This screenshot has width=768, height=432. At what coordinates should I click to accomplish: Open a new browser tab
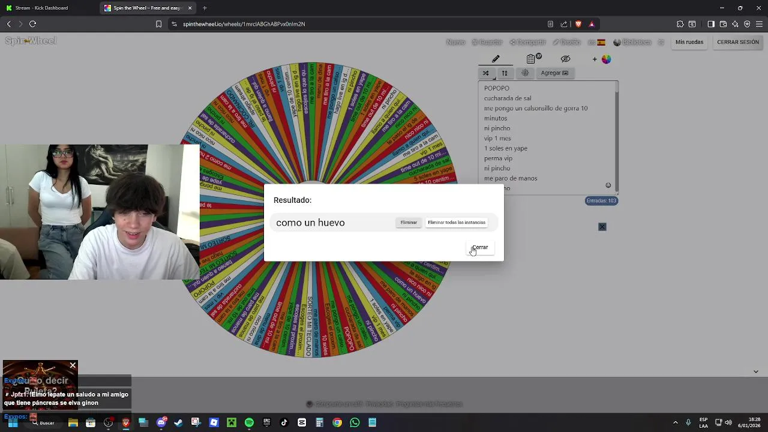click(205, 8)
